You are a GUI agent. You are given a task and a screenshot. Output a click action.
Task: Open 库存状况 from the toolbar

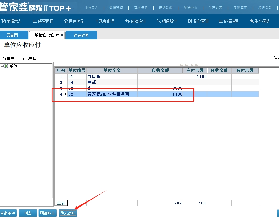tap(74, 21)
